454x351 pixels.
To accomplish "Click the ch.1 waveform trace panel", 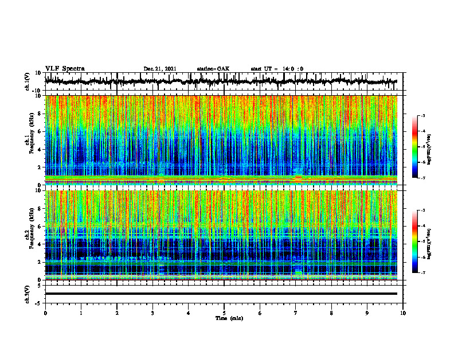I will pos(224,81).
